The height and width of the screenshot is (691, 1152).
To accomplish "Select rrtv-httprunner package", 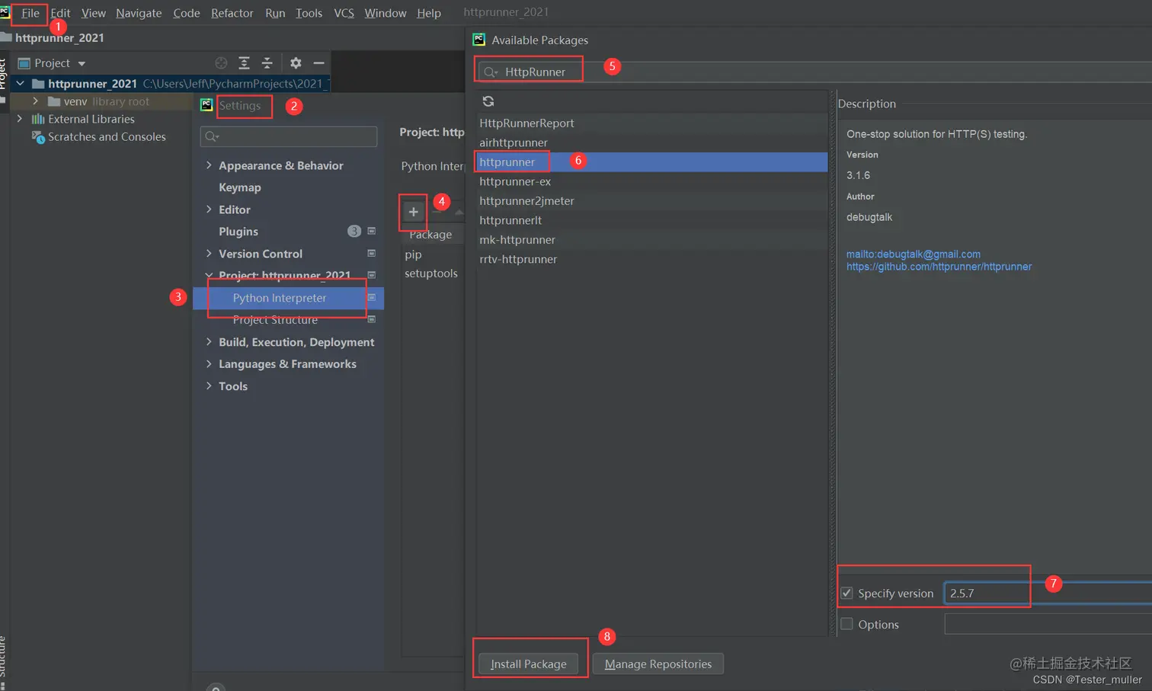I will tap(652, 259).
